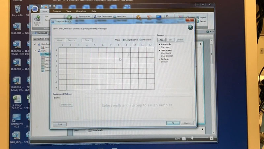Cancel the Template Editor dialog
Image resolution: width=264 pixels, height=149 pixels.
pyautogui.click(x=187, y=123)
